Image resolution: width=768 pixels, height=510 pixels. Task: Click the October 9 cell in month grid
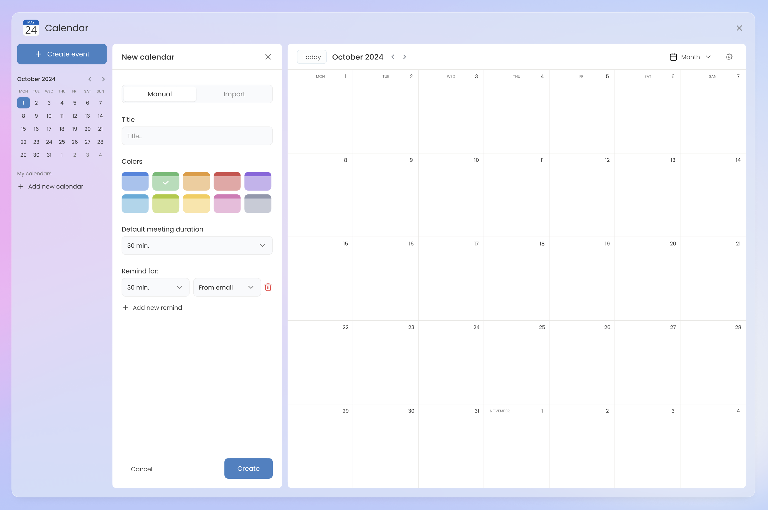click(386, 195)
